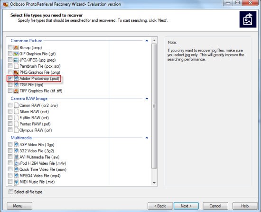The height and width of the screenshot is (212, 261).
Task: Open the Menu... button
Action: pos(19,206)
